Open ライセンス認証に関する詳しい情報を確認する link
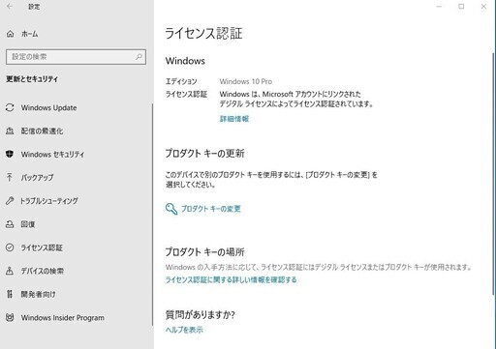 pos(232,279)
